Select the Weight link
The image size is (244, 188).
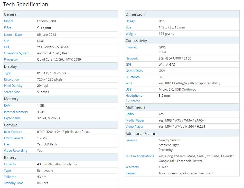[x=130, y=34]
